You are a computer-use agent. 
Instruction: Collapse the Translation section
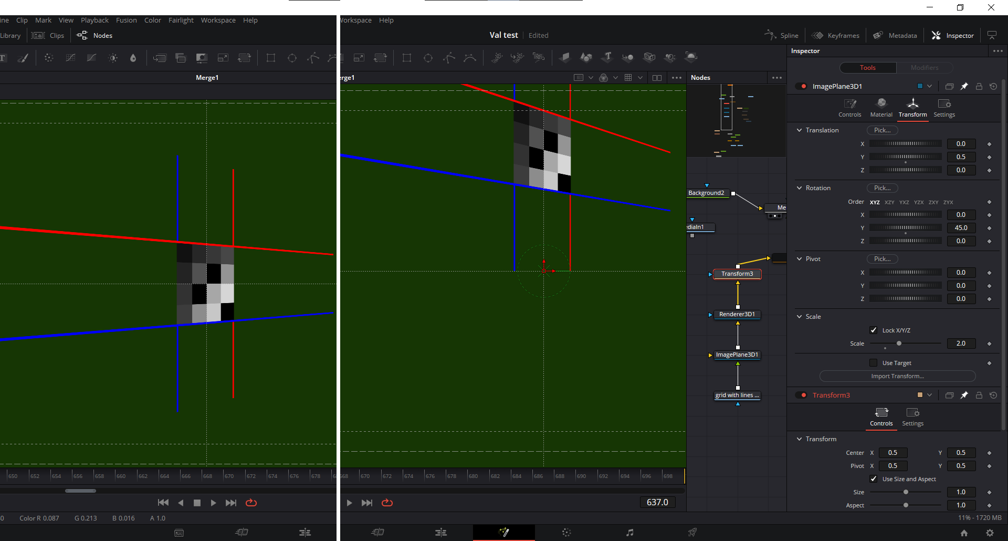[800, 130]
